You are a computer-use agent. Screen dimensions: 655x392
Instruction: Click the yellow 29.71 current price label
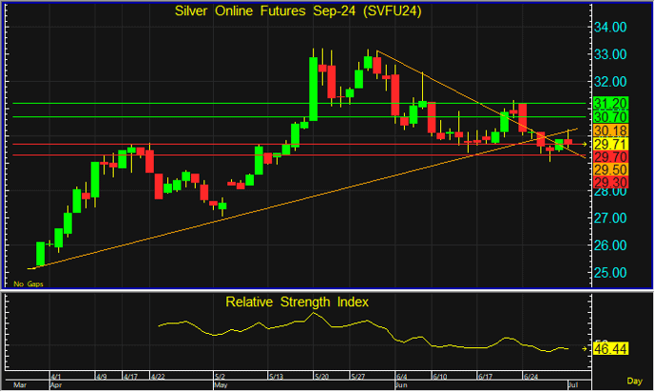coord(609,144)
